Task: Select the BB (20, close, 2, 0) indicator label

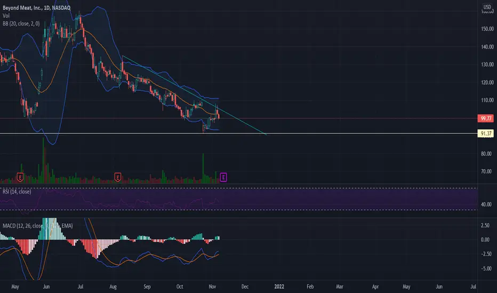Action: 21,23
